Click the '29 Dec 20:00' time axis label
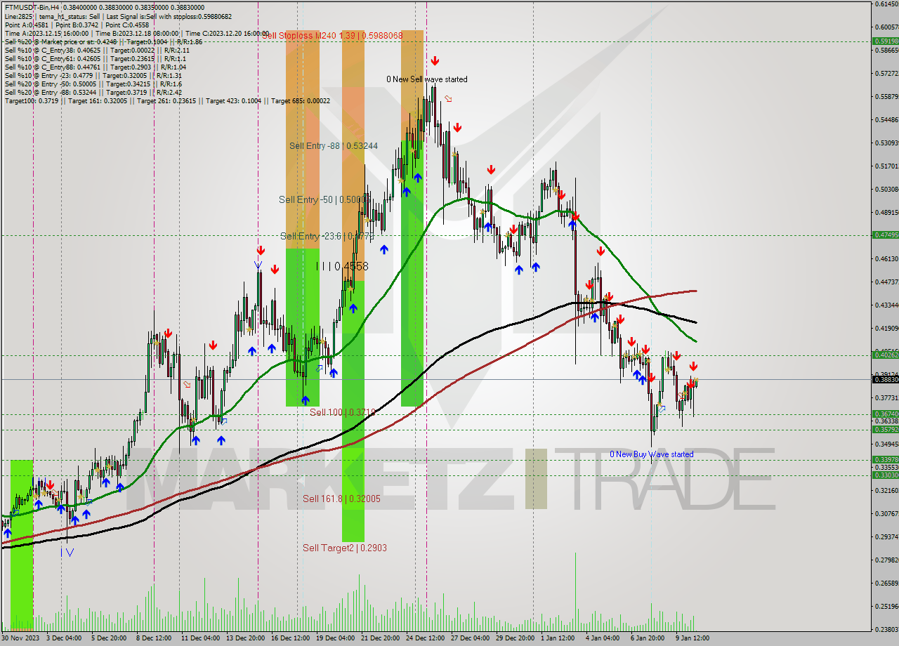899x646 pixels. tap(516, 638)
